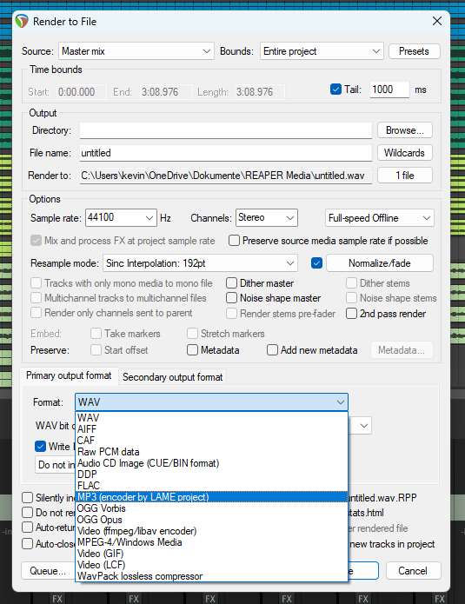Toggle the Write checkbox under WAV bit depth
The image size is (465, 604).
click(40, 447)
